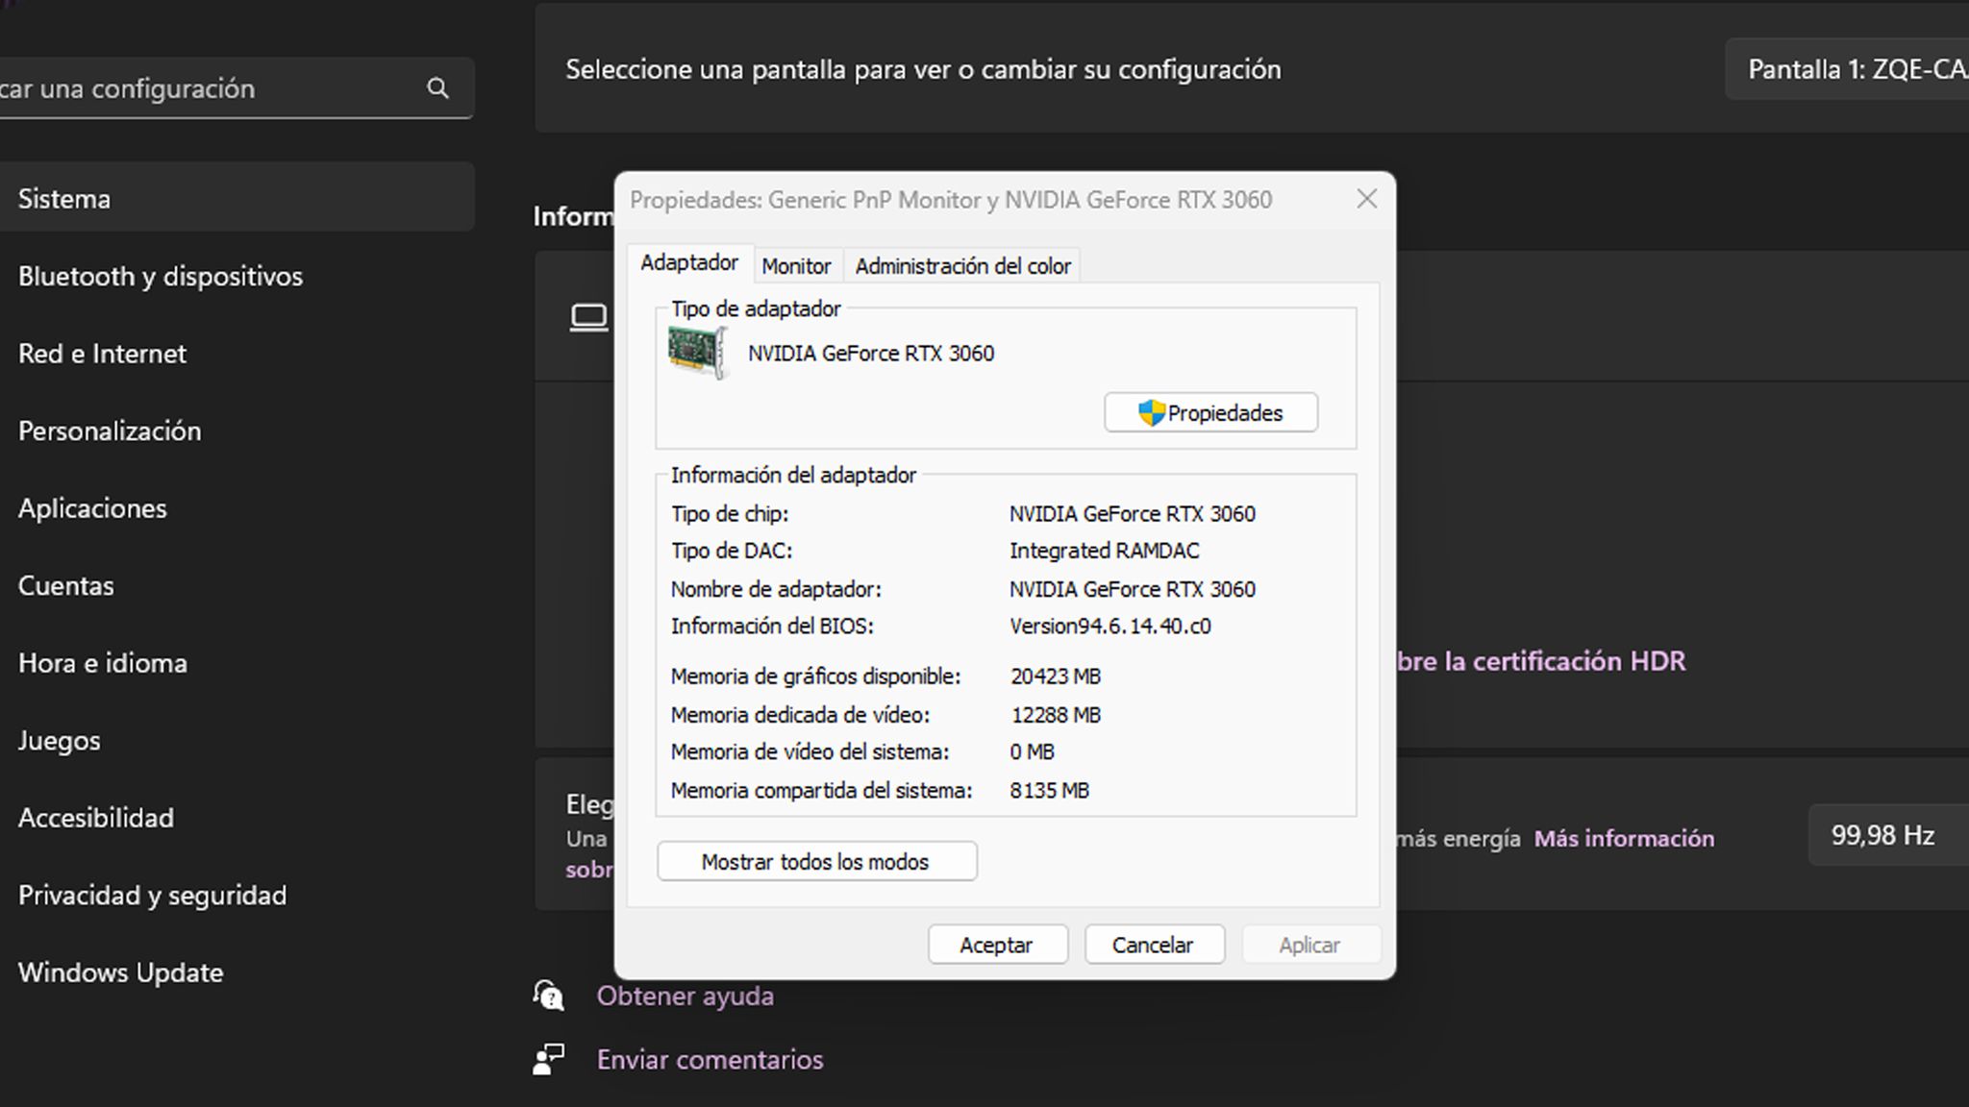Focus the settings search field
Viewport: 1969px width, 1107px height.
212,88
